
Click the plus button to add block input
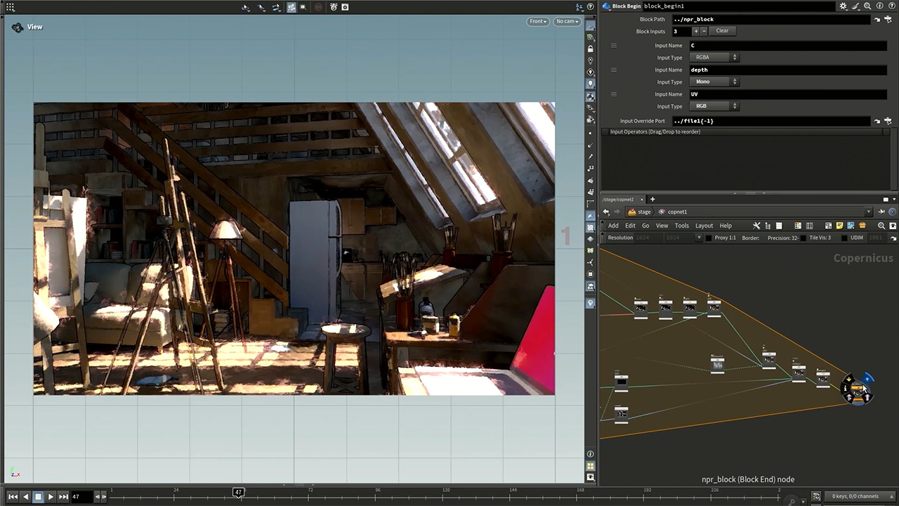coord(696,31)
